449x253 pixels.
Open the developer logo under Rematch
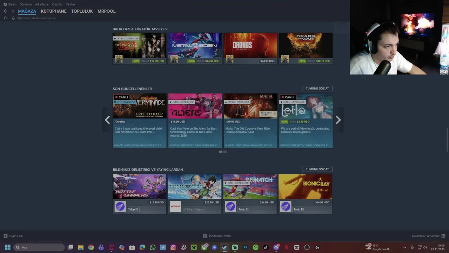(x=230, y=207)
